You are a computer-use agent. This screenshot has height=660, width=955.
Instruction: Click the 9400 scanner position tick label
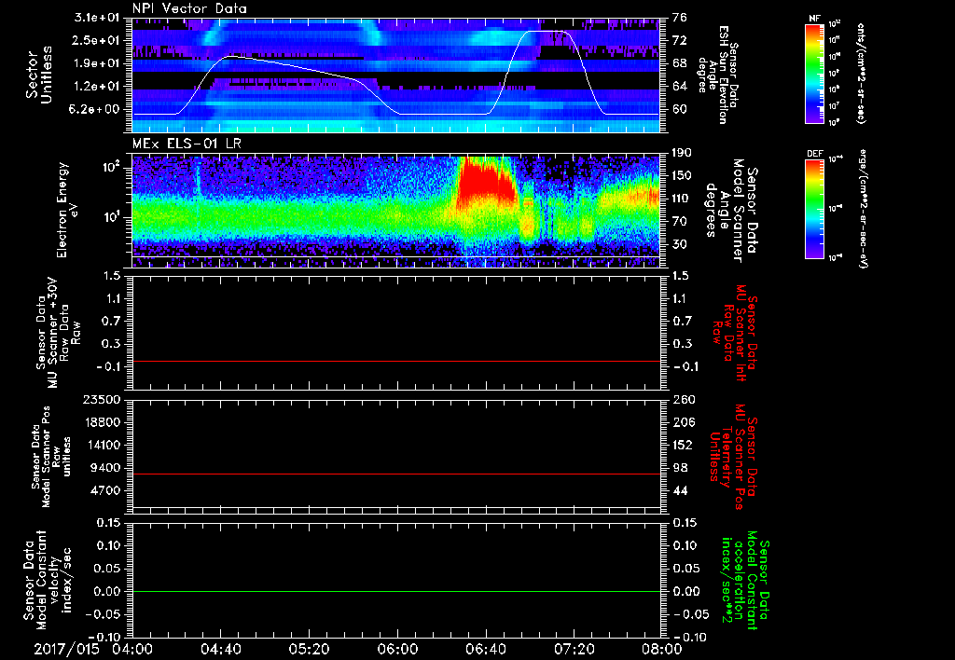coord(104,468)
